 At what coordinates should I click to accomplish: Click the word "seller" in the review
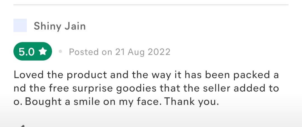pos(217,88)
